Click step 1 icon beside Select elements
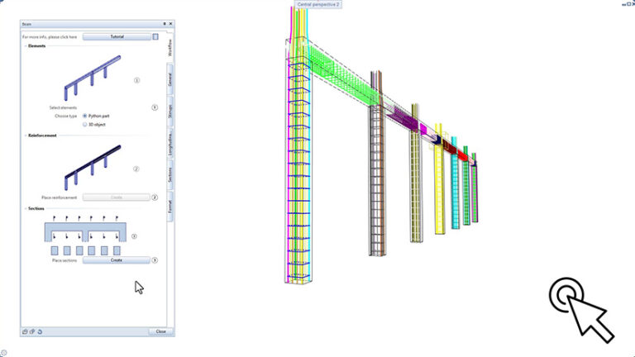 (155, 107)
